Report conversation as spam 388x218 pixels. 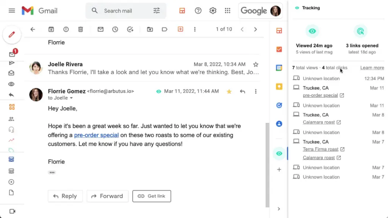[x=66, y=30]
